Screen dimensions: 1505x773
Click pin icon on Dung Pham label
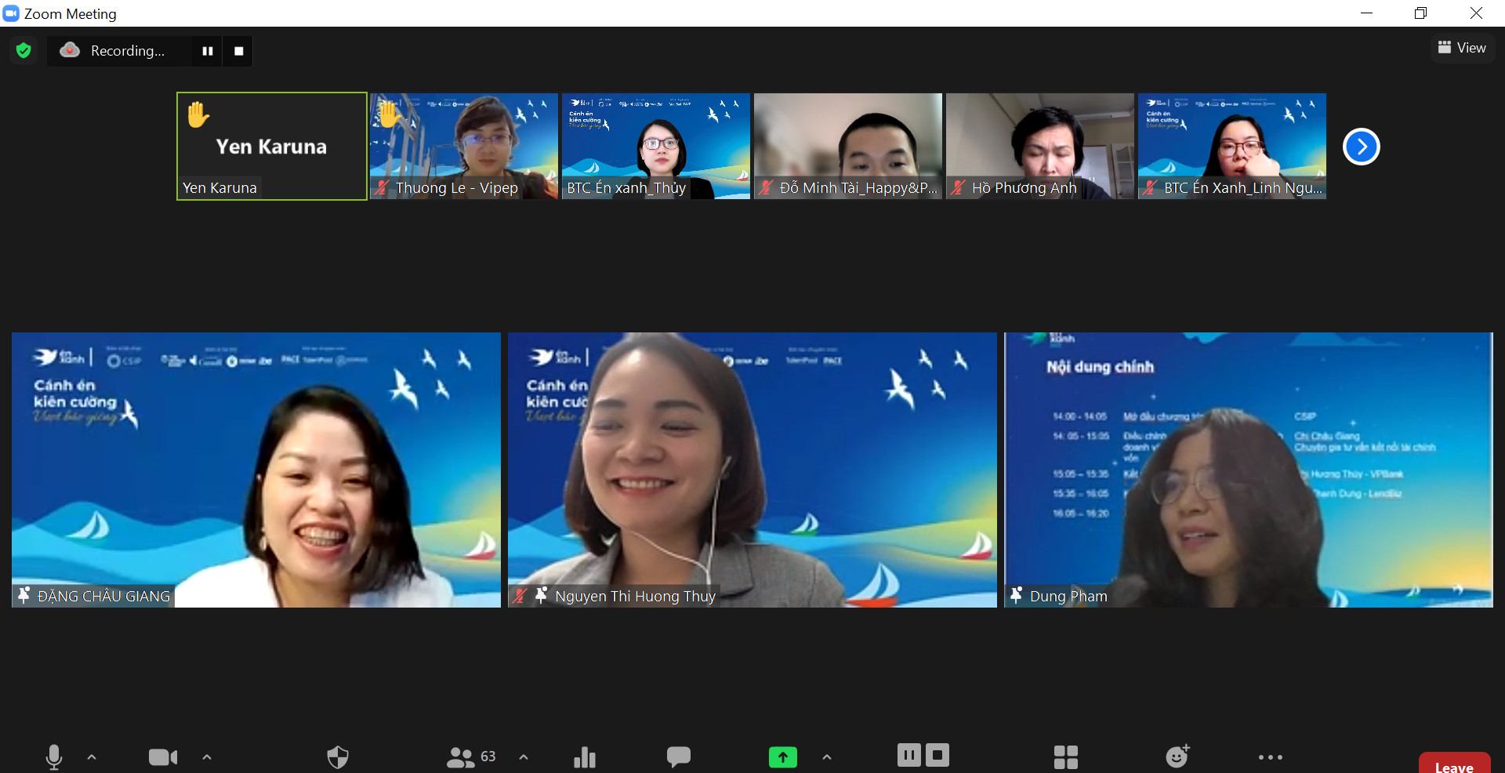(1016, 596)
